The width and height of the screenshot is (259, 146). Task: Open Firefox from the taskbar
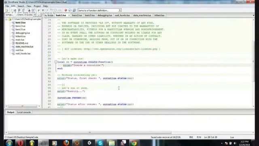point(66,143)
